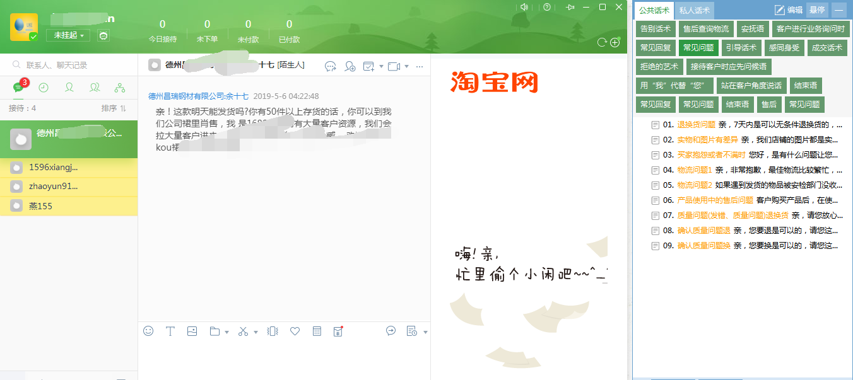
Task: Open the groups icon with two people
Action: (x=95, y=88)
